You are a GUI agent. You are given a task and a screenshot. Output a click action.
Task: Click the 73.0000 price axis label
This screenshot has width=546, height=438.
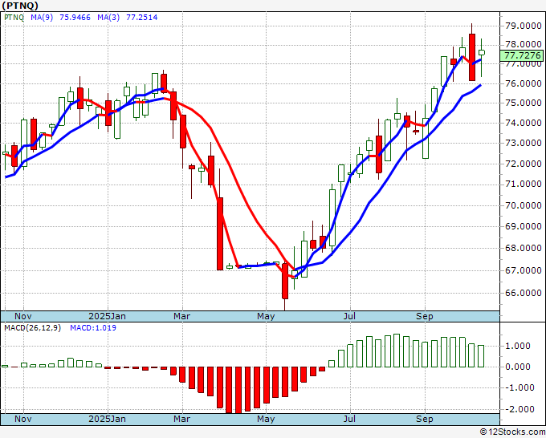(523, 144)
